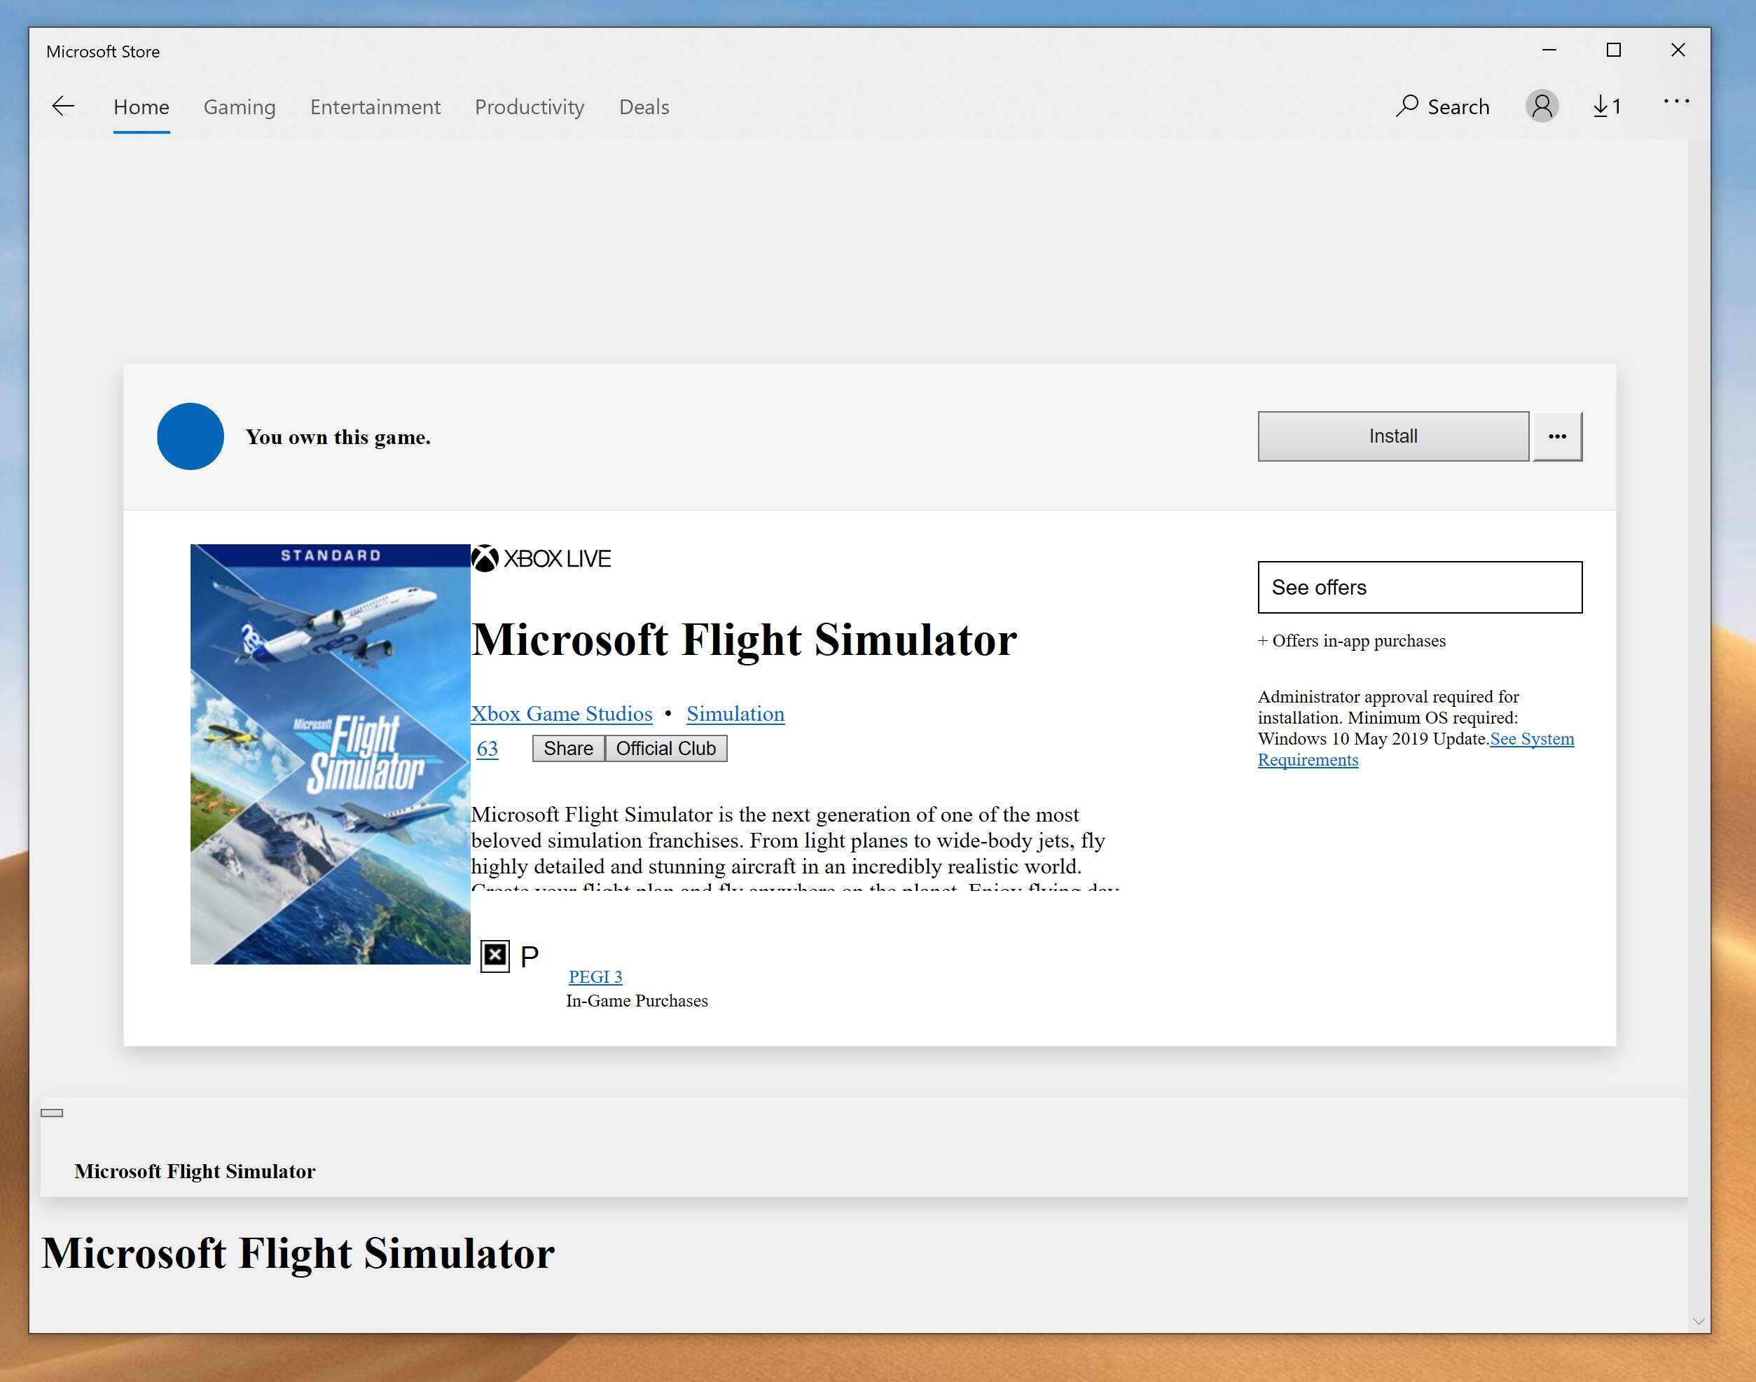Open more options next to the Install button

pyautogui.click(x=1557, y=436)
